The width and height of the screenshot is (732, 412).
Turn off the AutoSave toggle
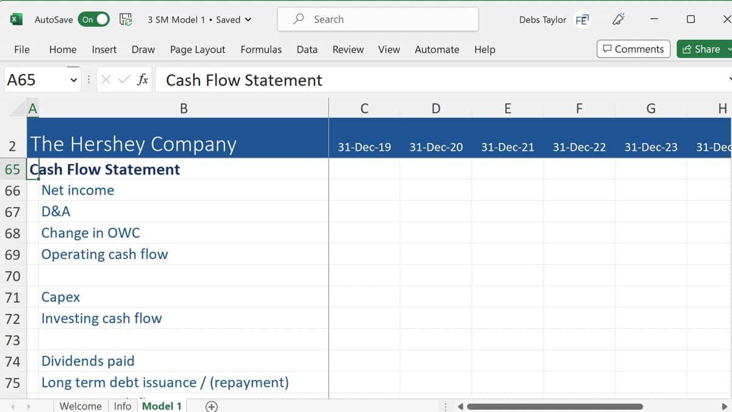(x=95, y=20)
